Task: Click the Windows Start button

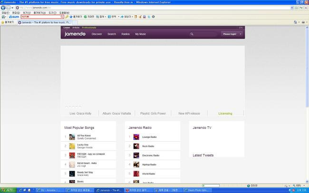Action: (8, 190)
